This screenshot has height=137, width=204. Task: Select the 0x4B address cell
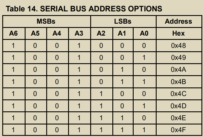[x=179, y=82]
